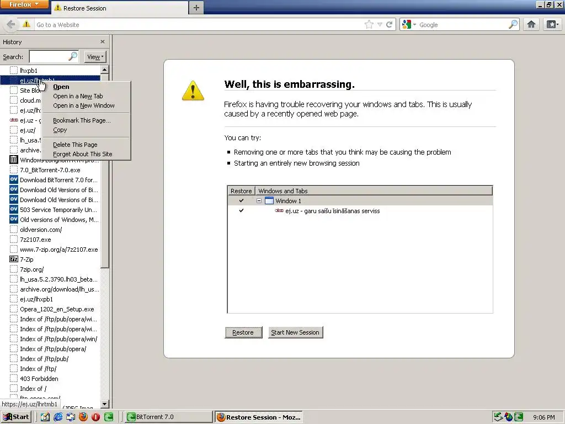
Task: Click history sidebar scroll down arrow
Action: (x=104, y=404)
